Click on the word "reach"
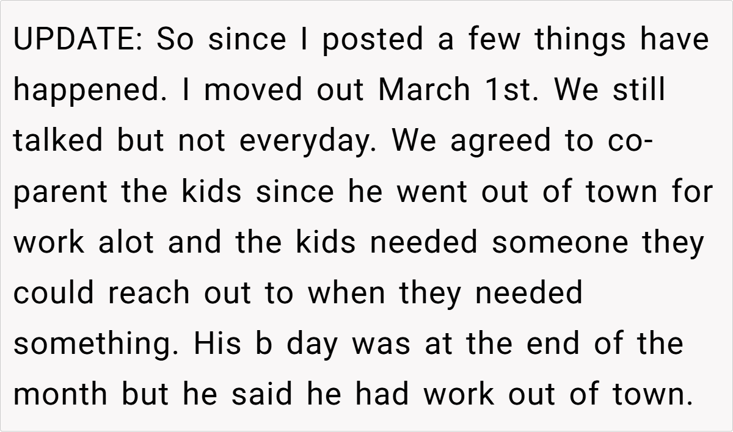This screenshot has height=432, width=733. 149,293
